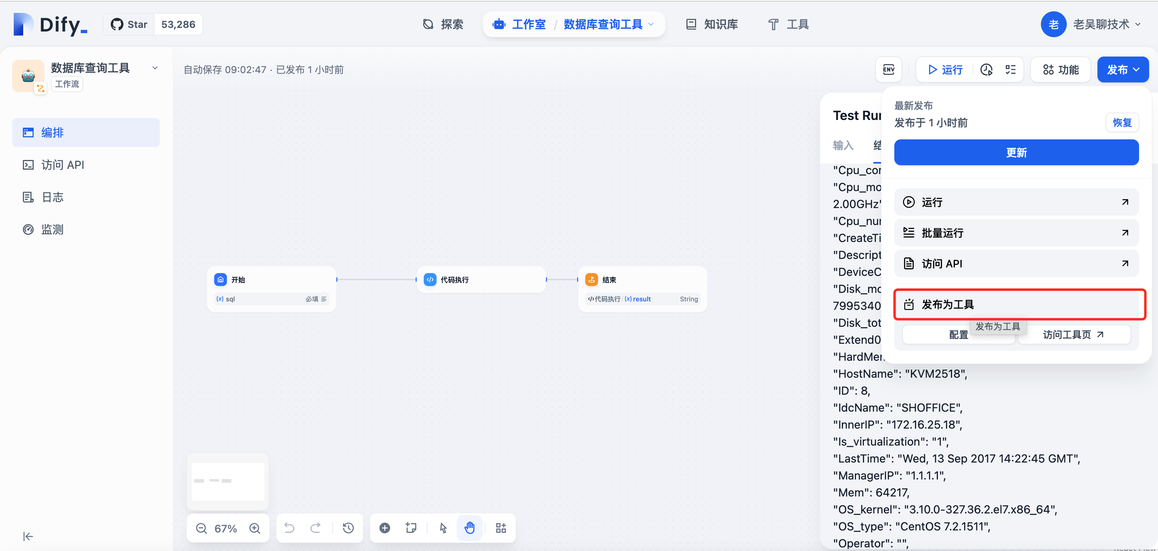Click the 恢复 restore button
The height and width of the screenshot is (551, 1158).
1122,122
